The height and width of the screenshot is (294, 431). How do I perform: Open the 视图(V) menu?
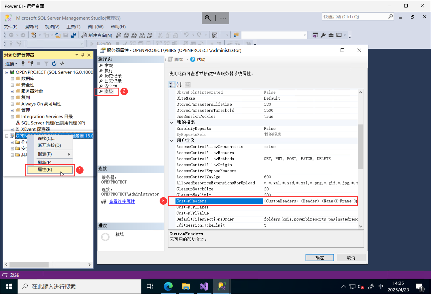(x=52, y=27)
